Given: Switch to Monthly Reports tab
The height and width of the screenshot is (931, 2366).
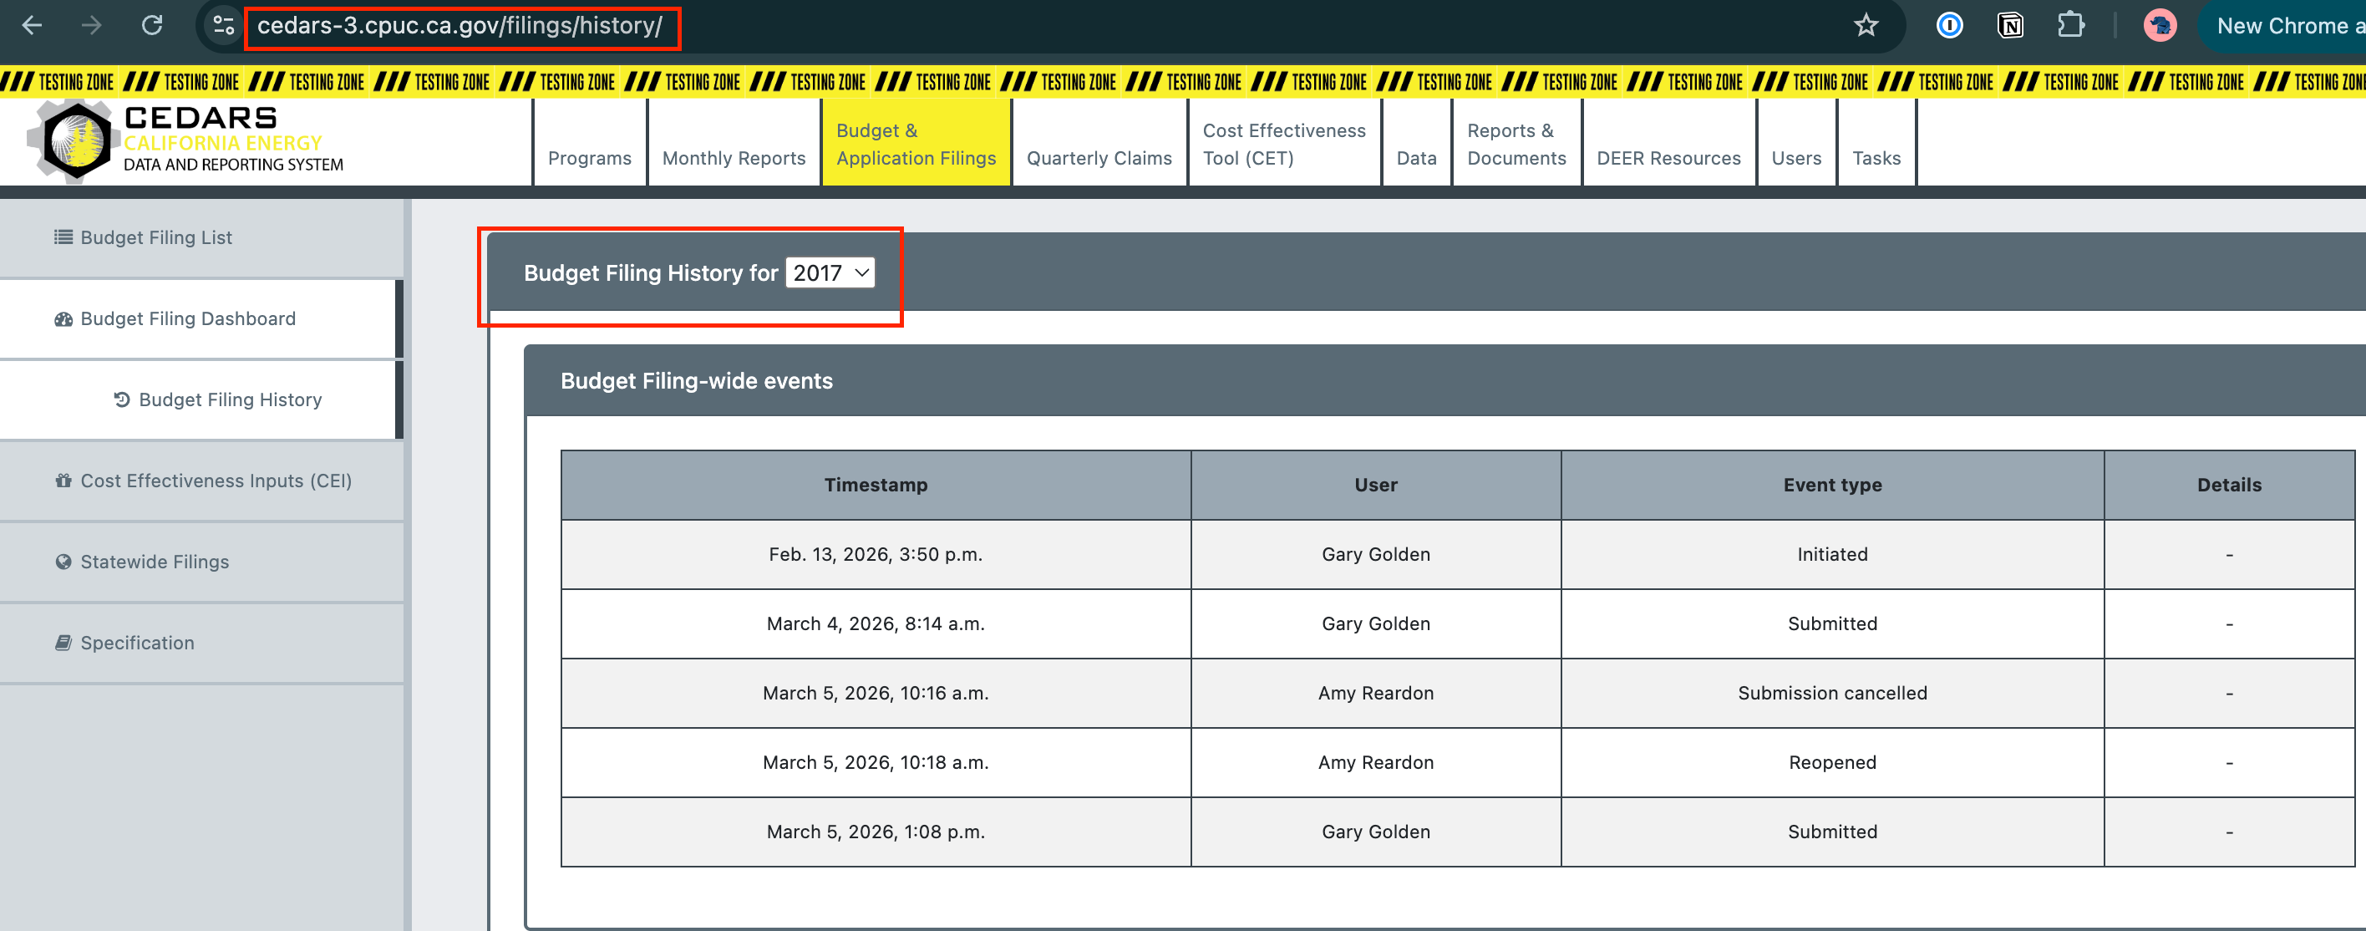Looking at the screenshot, I should 734,158.
